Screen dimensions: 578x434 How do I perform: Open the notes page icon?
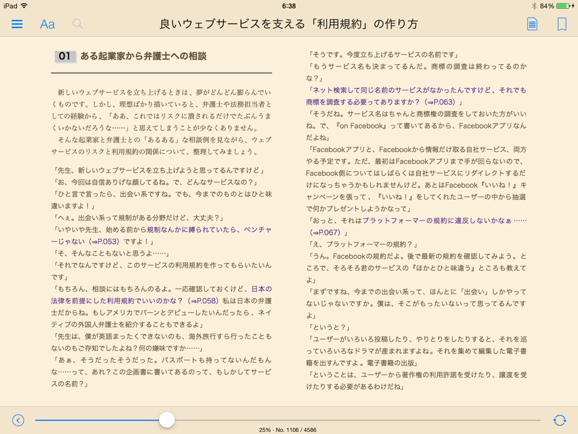pos(532,24)
